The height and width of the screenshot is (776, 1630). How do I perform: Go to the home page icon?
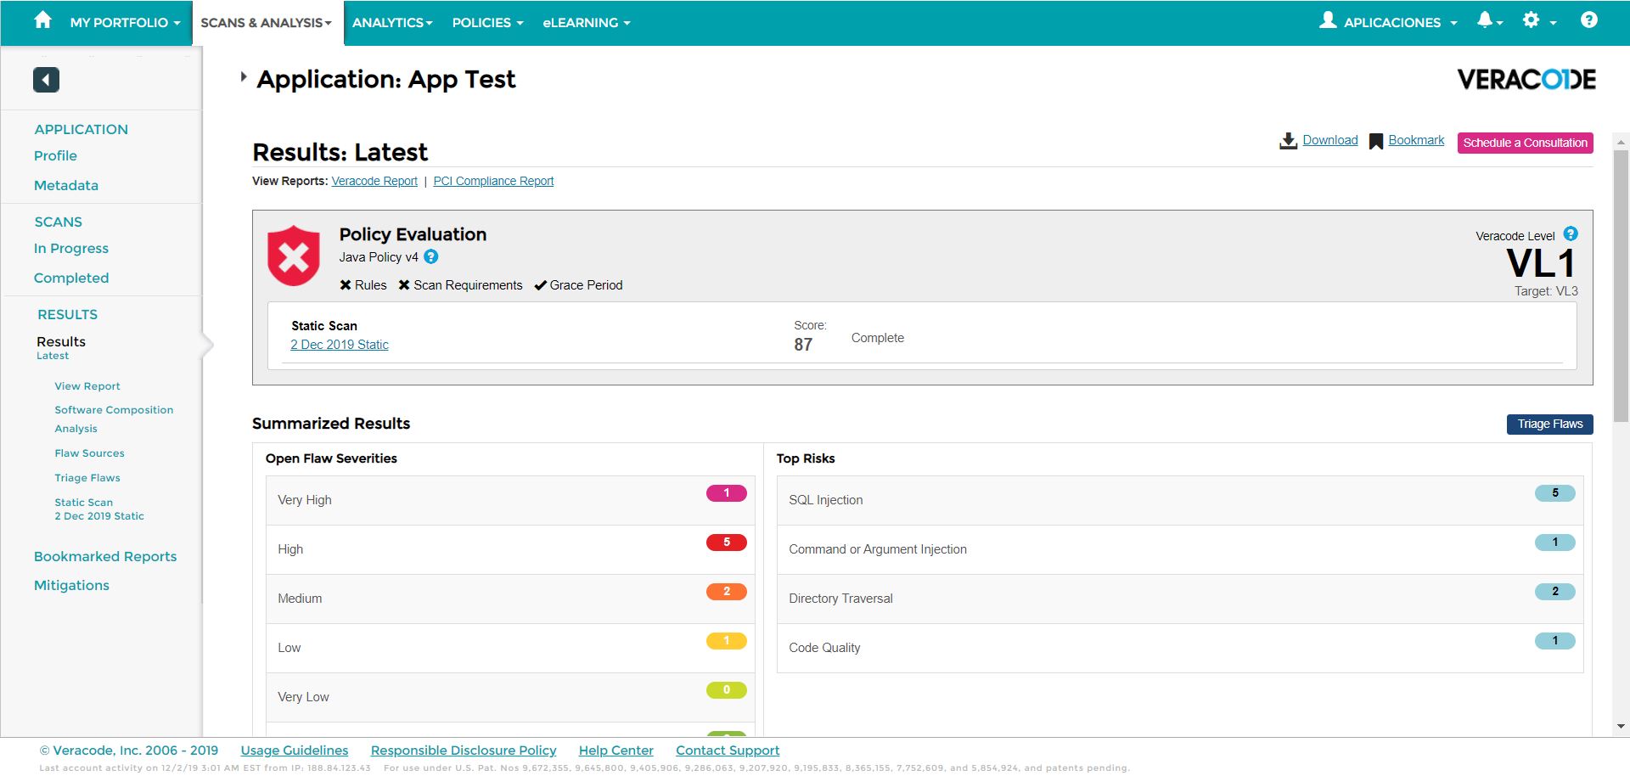pos(42,20)
